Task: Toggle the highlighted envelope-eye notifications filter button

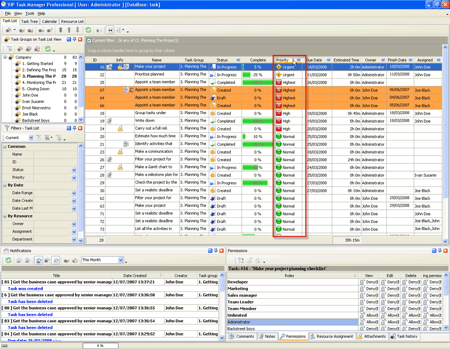Action: (x=39, y=260)
